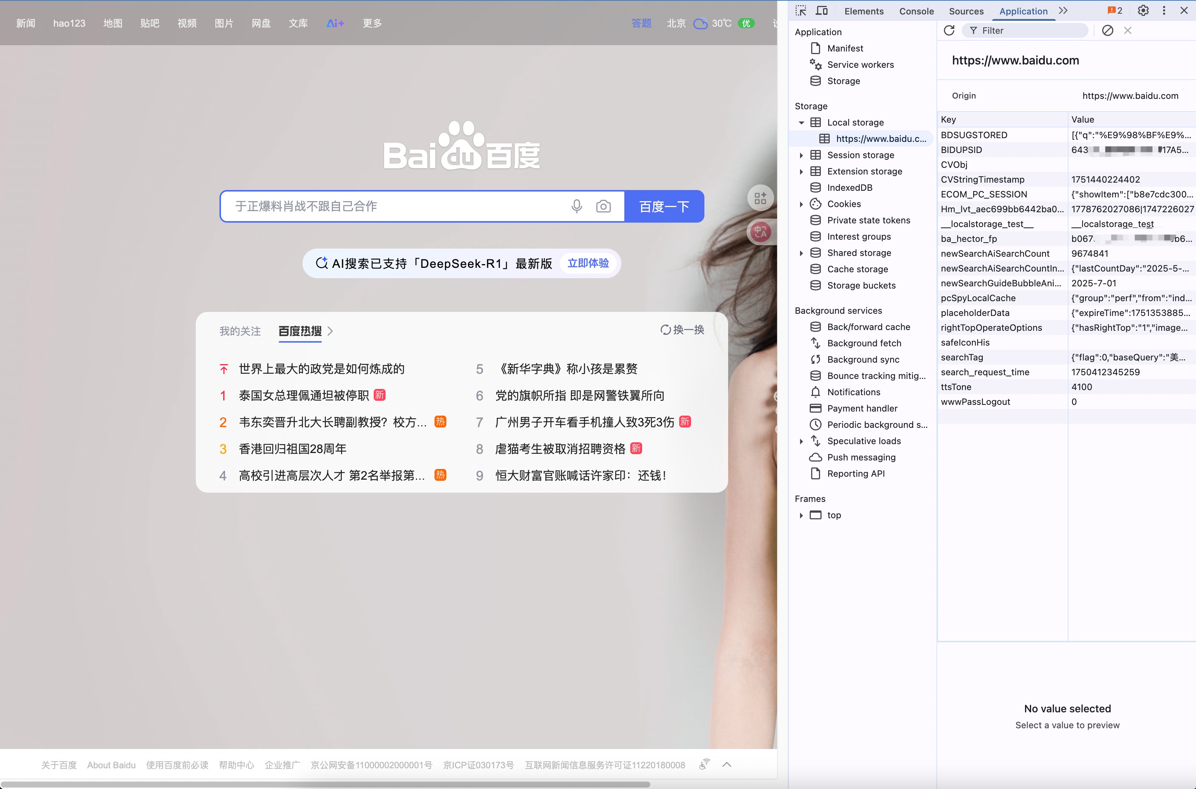Image resolution: width=1196 pixels, height=789 pixels.
Task: Select the BDSUGSTORED key row
Action: (1066, 135)
